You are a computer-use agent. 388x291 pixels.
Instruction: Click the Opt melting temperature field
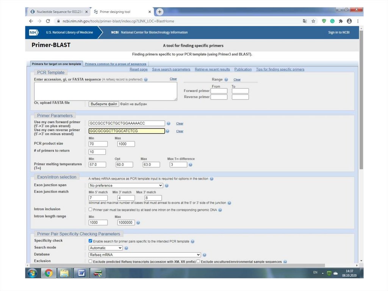point(124,165)
